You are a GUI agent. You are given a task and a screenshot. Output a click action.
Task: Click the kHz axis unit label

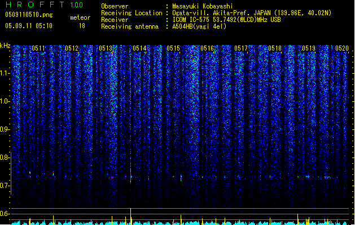click(x=5, y=46)
